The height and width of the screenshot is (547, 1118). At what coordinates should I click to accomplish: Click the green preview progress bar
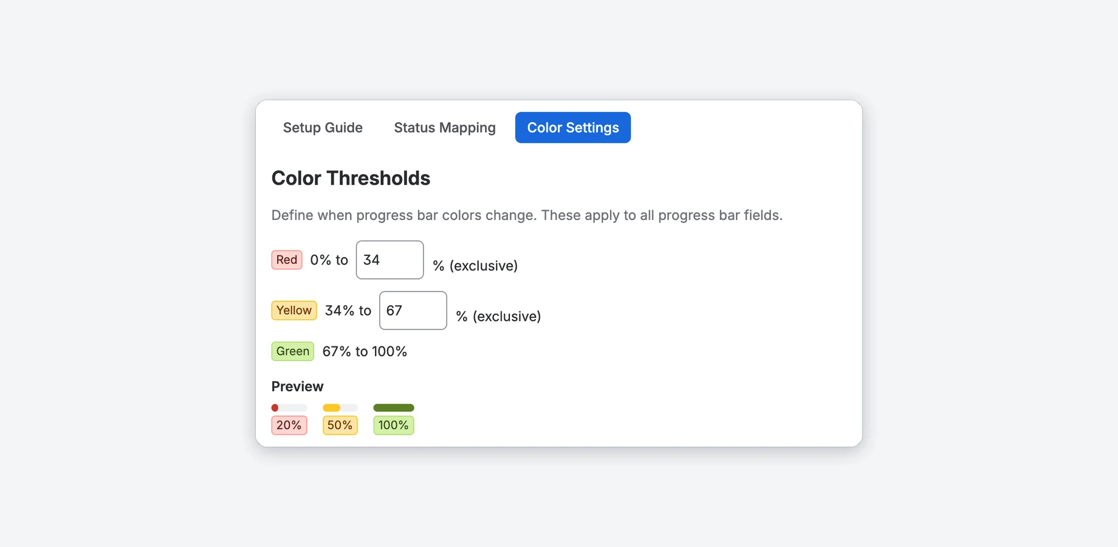coord(394,408)
